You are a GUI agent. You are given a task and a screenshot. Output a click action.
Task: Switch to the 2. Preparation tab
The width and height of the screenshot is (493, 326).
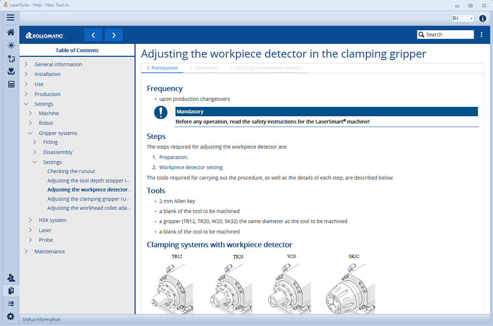(x=204, y=68)
